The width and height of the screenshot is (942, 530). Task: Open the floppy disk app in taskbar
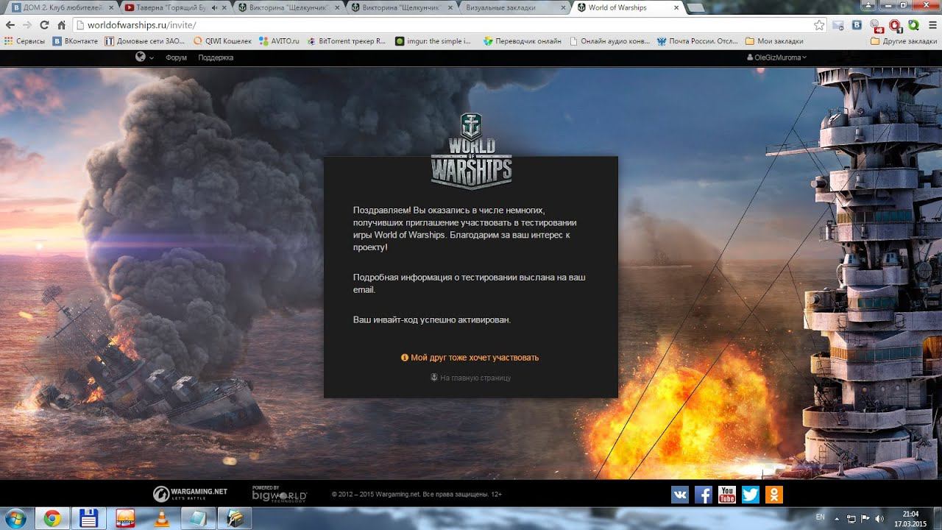point(89,518)
